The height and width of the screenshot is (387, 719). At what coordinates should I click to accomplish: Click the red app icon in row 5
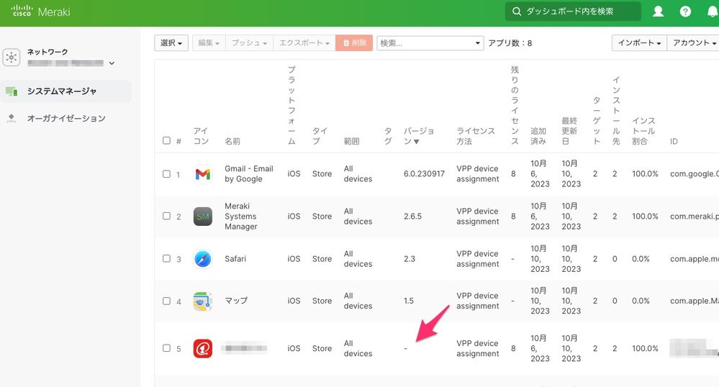tap(203, 348)
